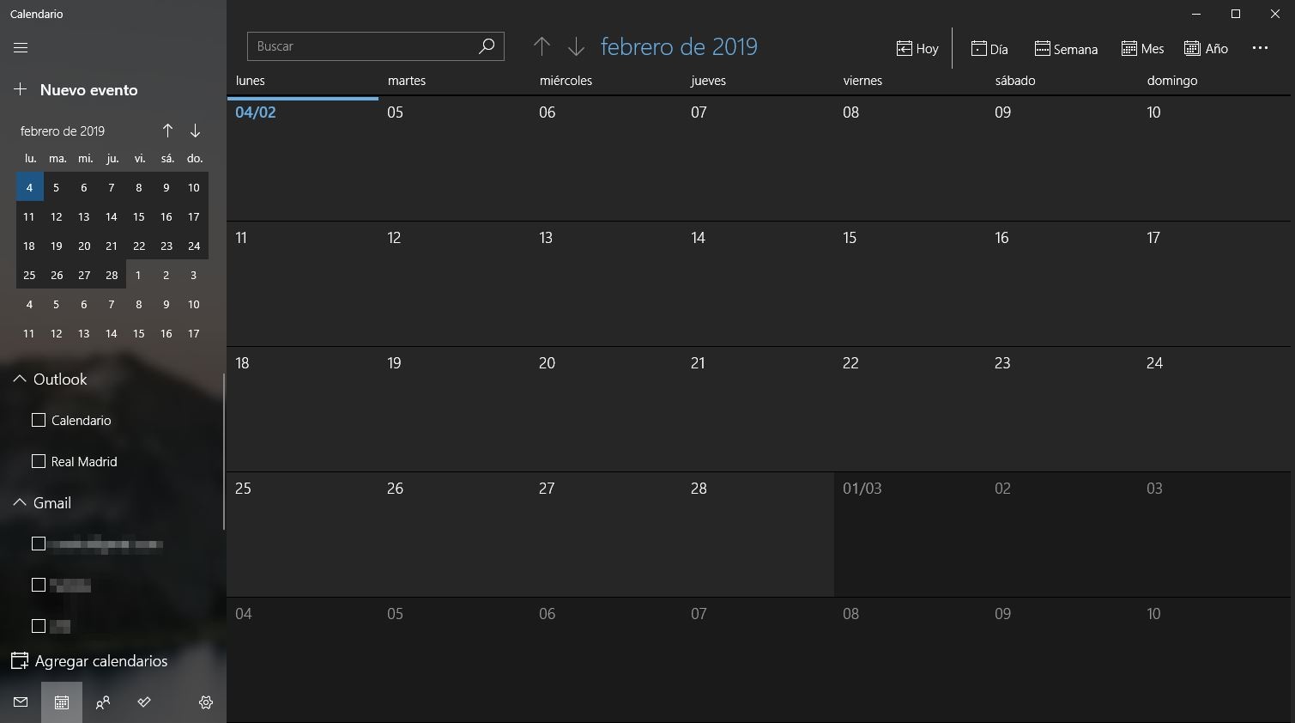The width and height of the screenshot is (1295, 723).
Task: Click Agregar calendarios
Action: [x=89, y=661]
